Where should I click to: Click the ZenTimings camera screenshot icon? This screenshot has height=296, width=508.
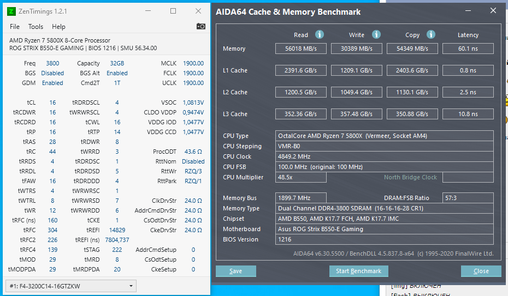(201, 26)
